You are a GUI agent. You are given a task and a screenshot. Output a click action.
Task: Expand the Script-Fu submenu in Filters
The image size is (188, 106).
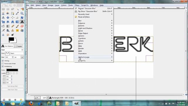[x=94, y=61]
